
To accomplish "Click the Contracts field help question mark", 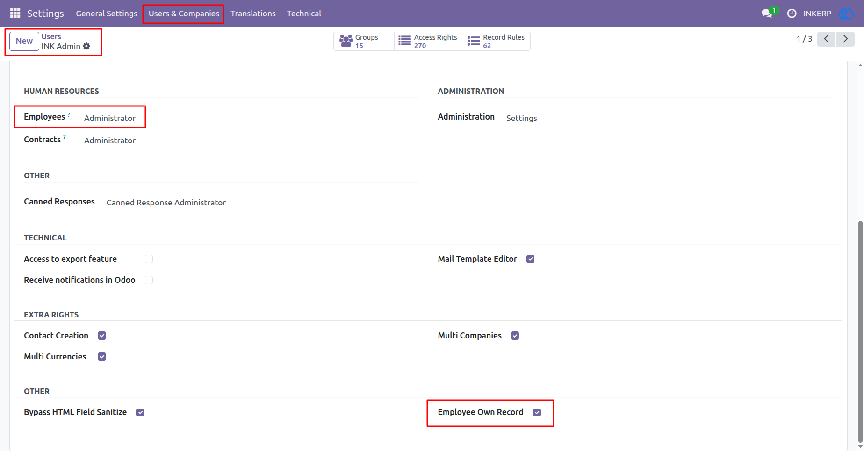I will point(65,137).
